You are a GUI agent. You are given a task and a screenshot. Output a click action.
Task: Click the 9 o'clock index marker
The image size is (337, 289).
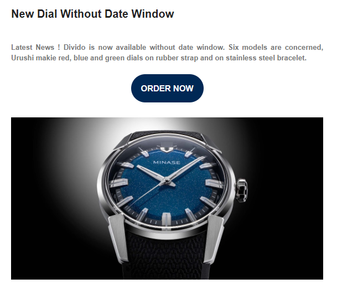[x=119, y=183]
